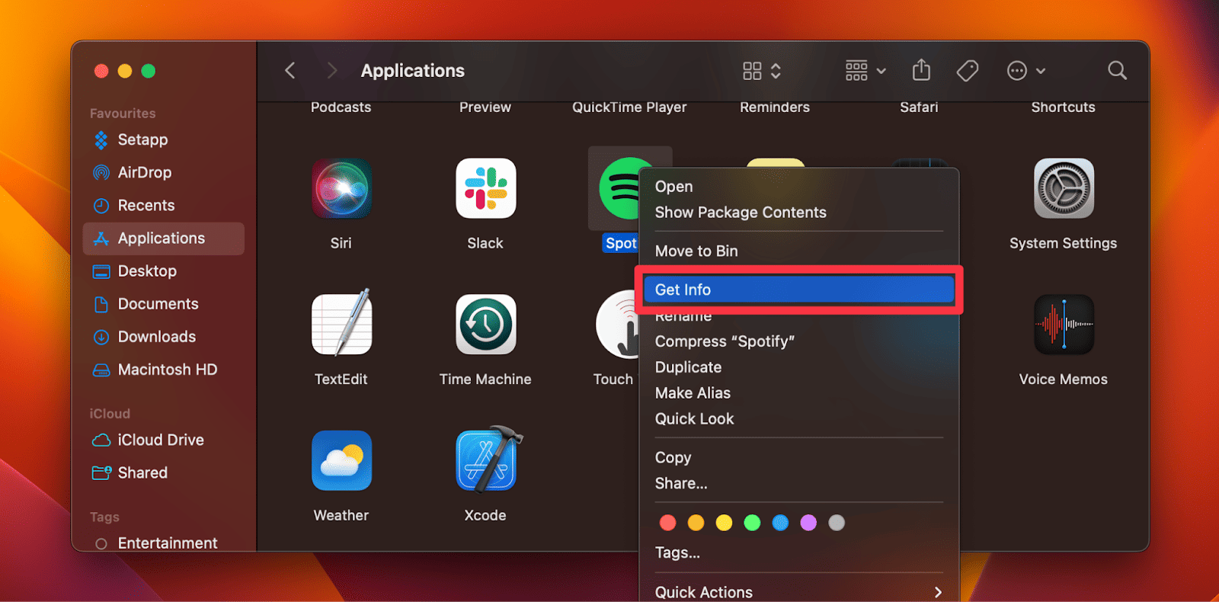Screen dimensions: 1219x602
Task: Click the Reminders app label
Action: pyautogui.click(x=775, y=107)
